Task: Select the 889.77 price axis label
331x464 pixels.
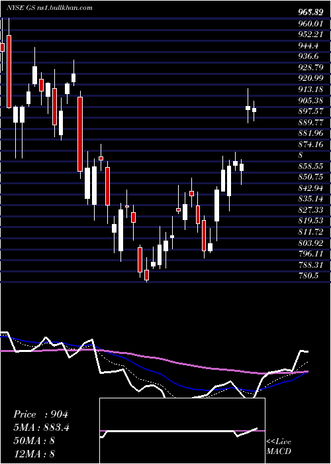Action: (310, 122)
